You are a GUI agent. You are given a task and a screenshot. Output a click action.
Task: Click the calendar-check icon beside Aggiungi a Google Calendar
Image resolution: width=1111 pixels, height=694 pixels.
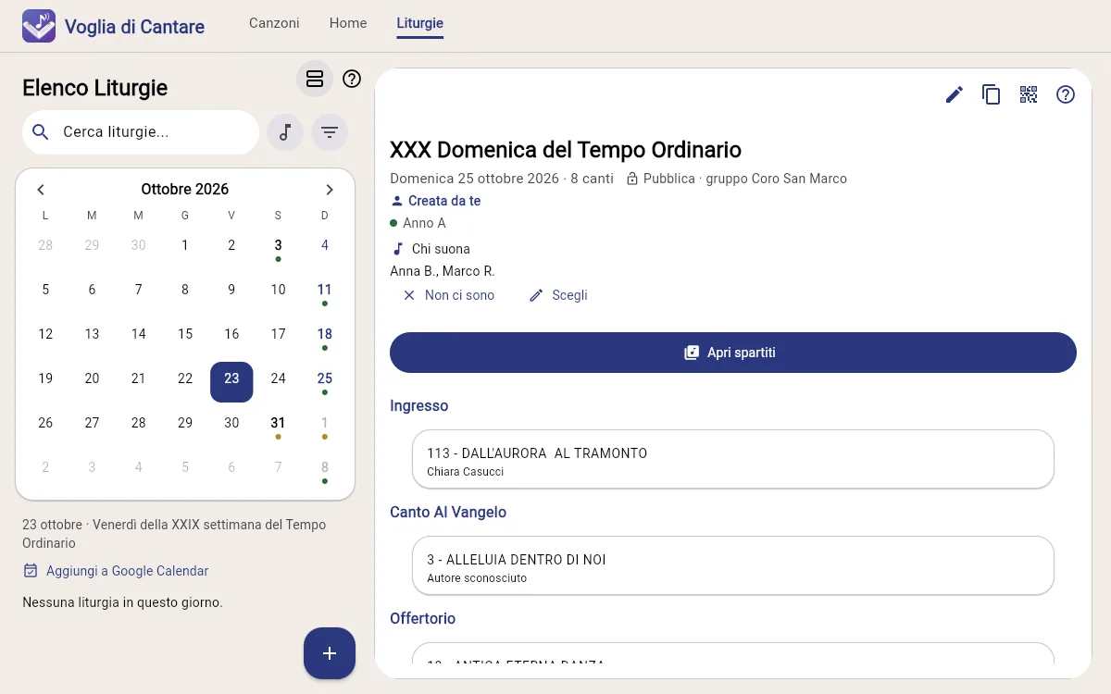tap(31, 571)
